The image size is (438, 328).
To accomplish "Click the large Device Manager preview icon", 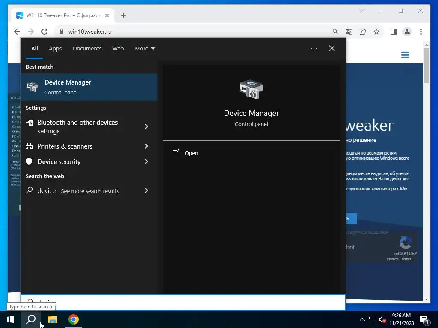I will [x=251, y=89].
